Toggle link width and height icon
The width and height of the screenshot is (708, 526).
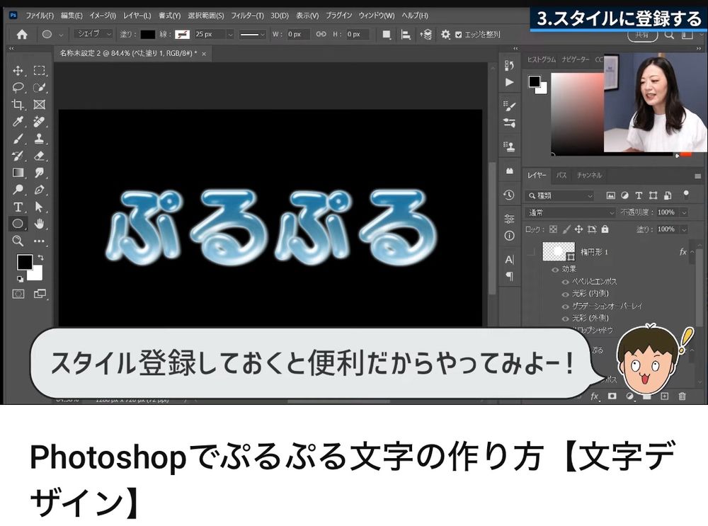321,34
